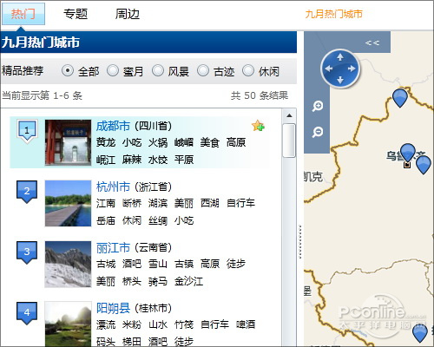Open the 杭州市 pier thumbnail photo

coord(68,203)
